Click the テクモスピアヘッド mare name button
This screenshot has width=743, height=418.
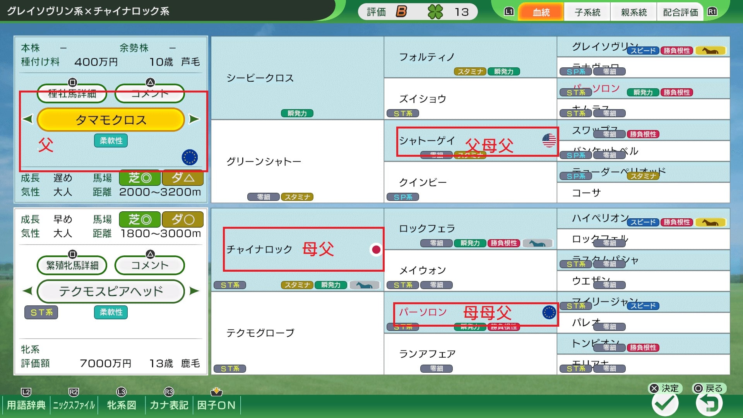[x=111, y=291]
